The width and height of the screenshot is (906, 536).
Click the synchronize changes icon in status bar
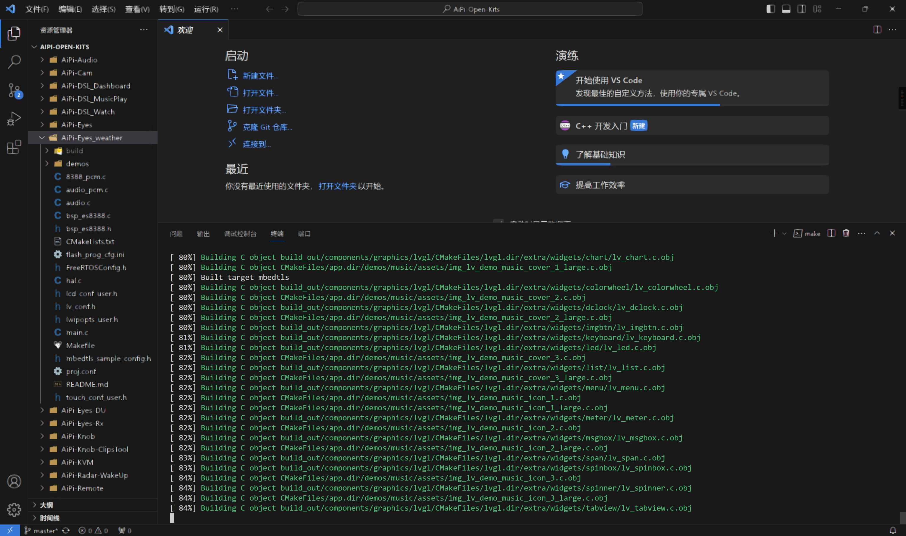pyautogui.click(x=66, y=530)
